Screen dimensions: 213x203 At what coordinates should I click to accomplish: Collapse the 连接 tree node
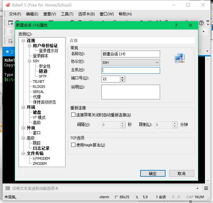coord(23,40)
